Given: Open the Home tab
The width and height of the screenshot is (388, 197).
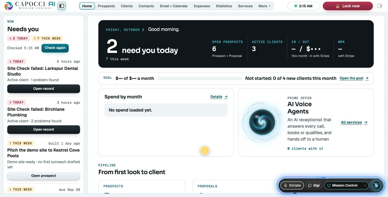Looking at the screenshot, I should pyautogui.click(x=87, y=6).
